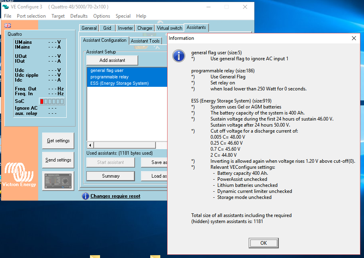Maximize the VE Configure window
The image size is (364, 258).
click(227, 7)
